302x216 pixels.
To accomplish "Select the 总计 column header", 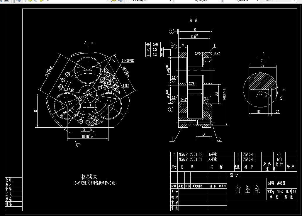I will (x=279, y=164).
